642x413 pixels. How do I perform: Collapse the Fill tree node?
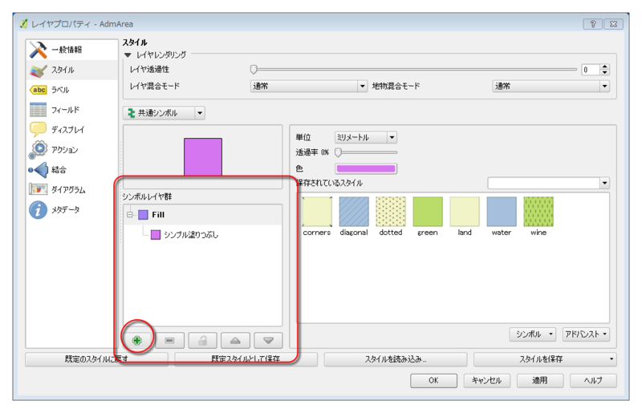point(130,214)
